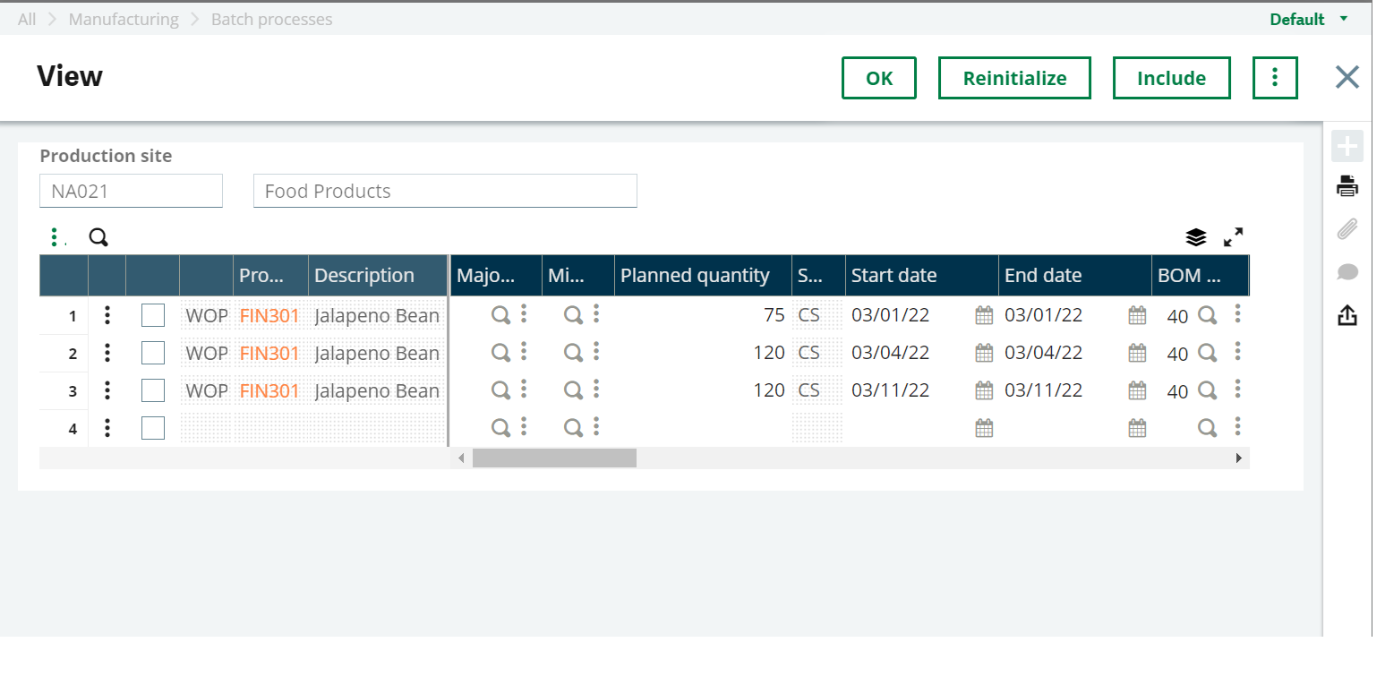Viewport: 1385px width, 685px height.
Task: Open BOM dots menu in row 2
Action: tap(1237, 351)
